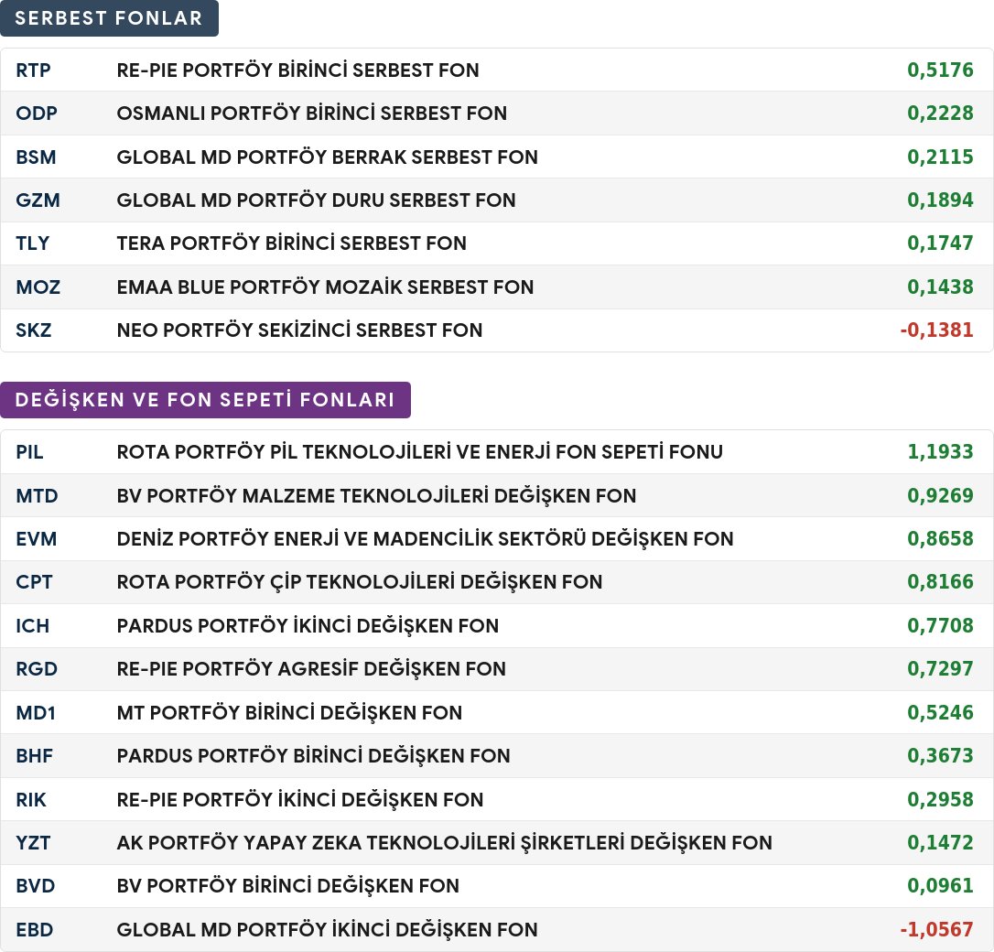Open the BSM fund code
The height and width of the screenshot is (952, 994).
(x=36, y=157)
